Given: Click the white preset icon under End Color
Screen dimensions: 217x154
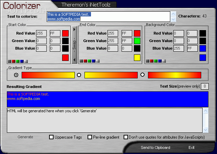Looking at the screenshot, I should [98, 61].
